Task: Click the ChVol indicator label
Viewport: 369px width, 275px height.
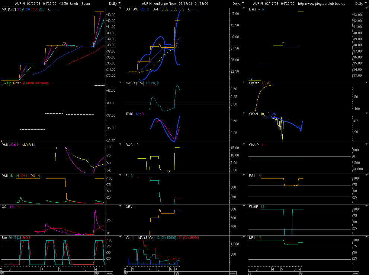Action: [253, 114]
